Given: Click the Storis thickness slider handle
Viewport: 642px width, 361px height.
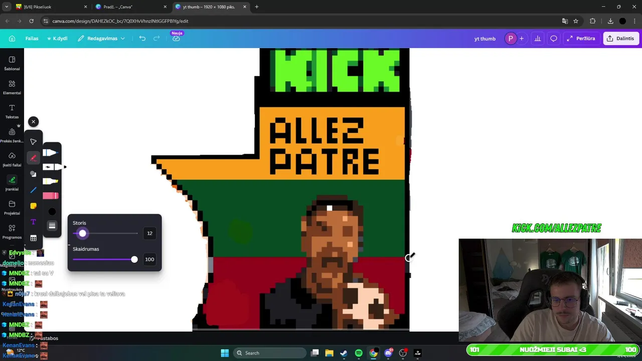Looking at the screenshot, I should pyautogui.click(x=82, y=233).
